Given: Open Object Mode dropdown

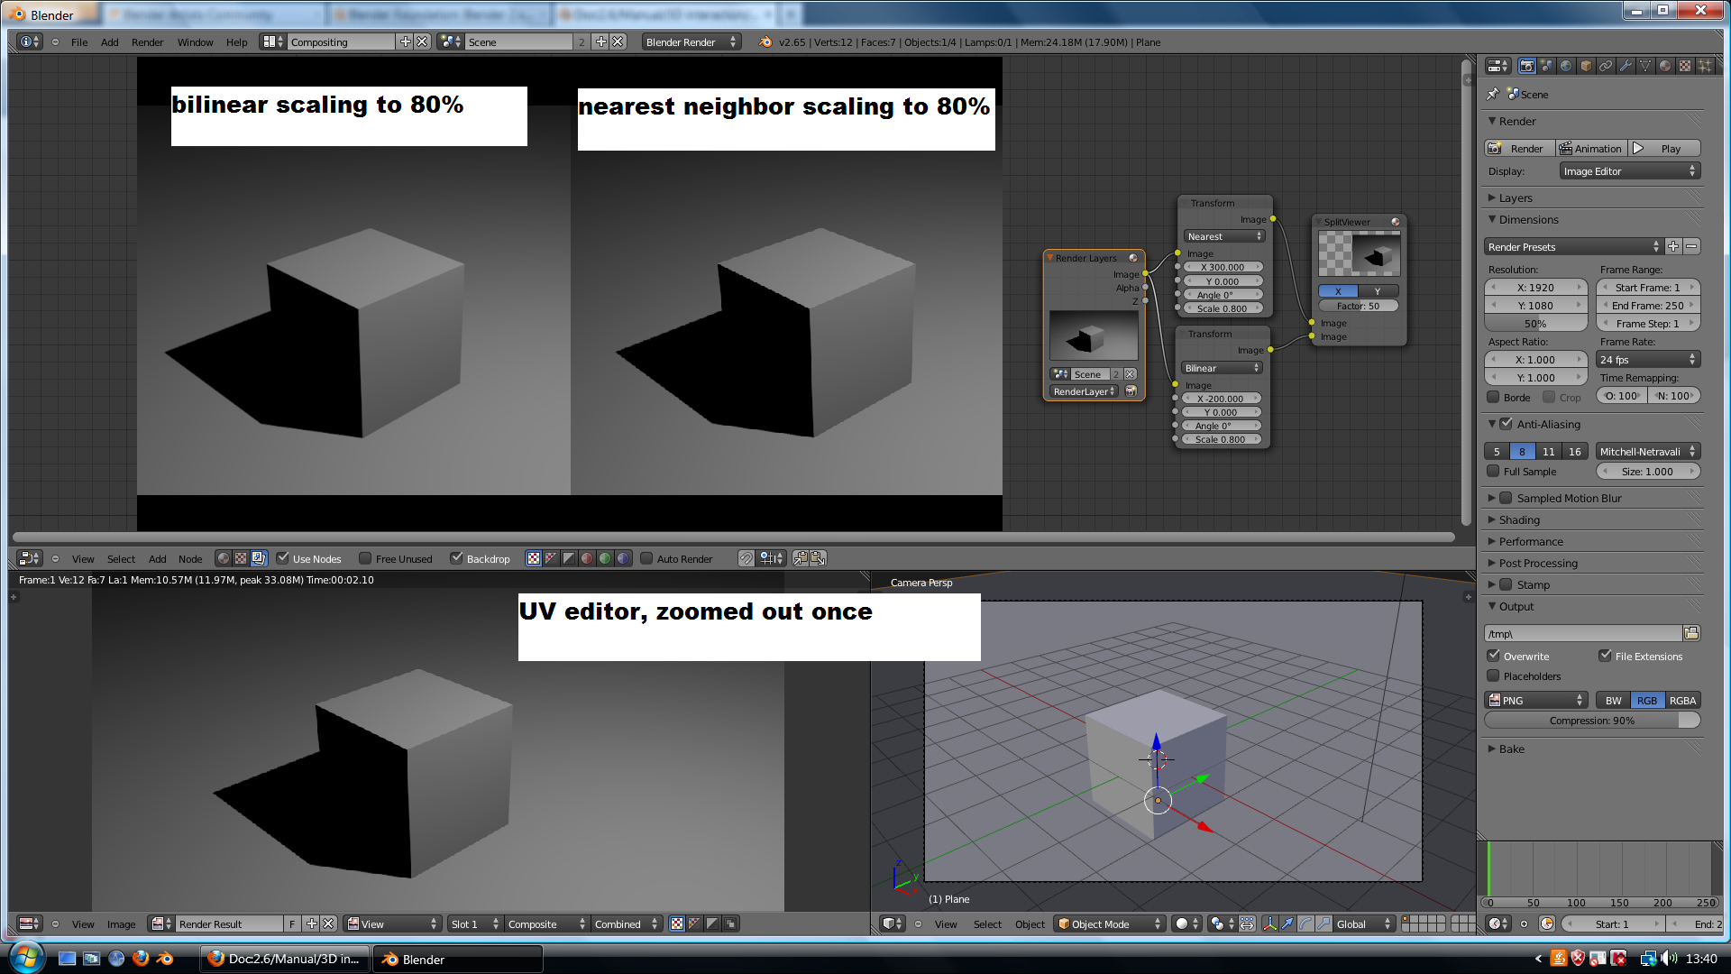Looking at the screenshot, I should 1109,923.
